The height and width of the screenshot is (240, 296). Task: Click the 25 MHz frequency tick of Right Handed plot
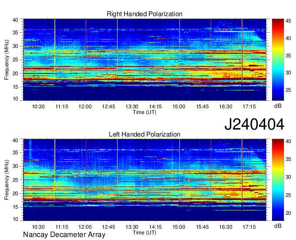pos(15,60)
